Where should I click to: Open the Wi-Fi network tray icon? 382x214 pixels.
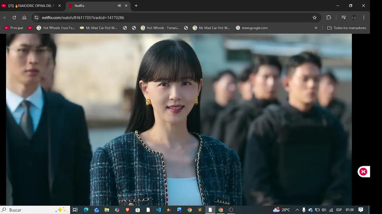click(331, 210)
